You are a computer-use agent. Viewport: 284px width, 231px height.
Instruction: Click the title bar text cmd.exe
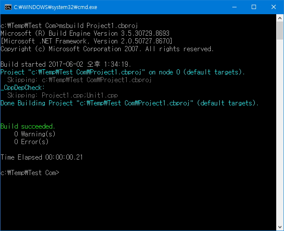(56, 7)
